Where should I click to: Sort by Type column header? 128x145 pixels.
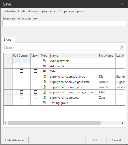(x=45, y=55)
